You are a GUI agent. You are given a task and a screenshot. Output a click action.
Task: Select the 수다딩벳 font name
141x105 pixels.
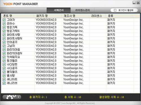pyautogui.click(x=12, y=64)
